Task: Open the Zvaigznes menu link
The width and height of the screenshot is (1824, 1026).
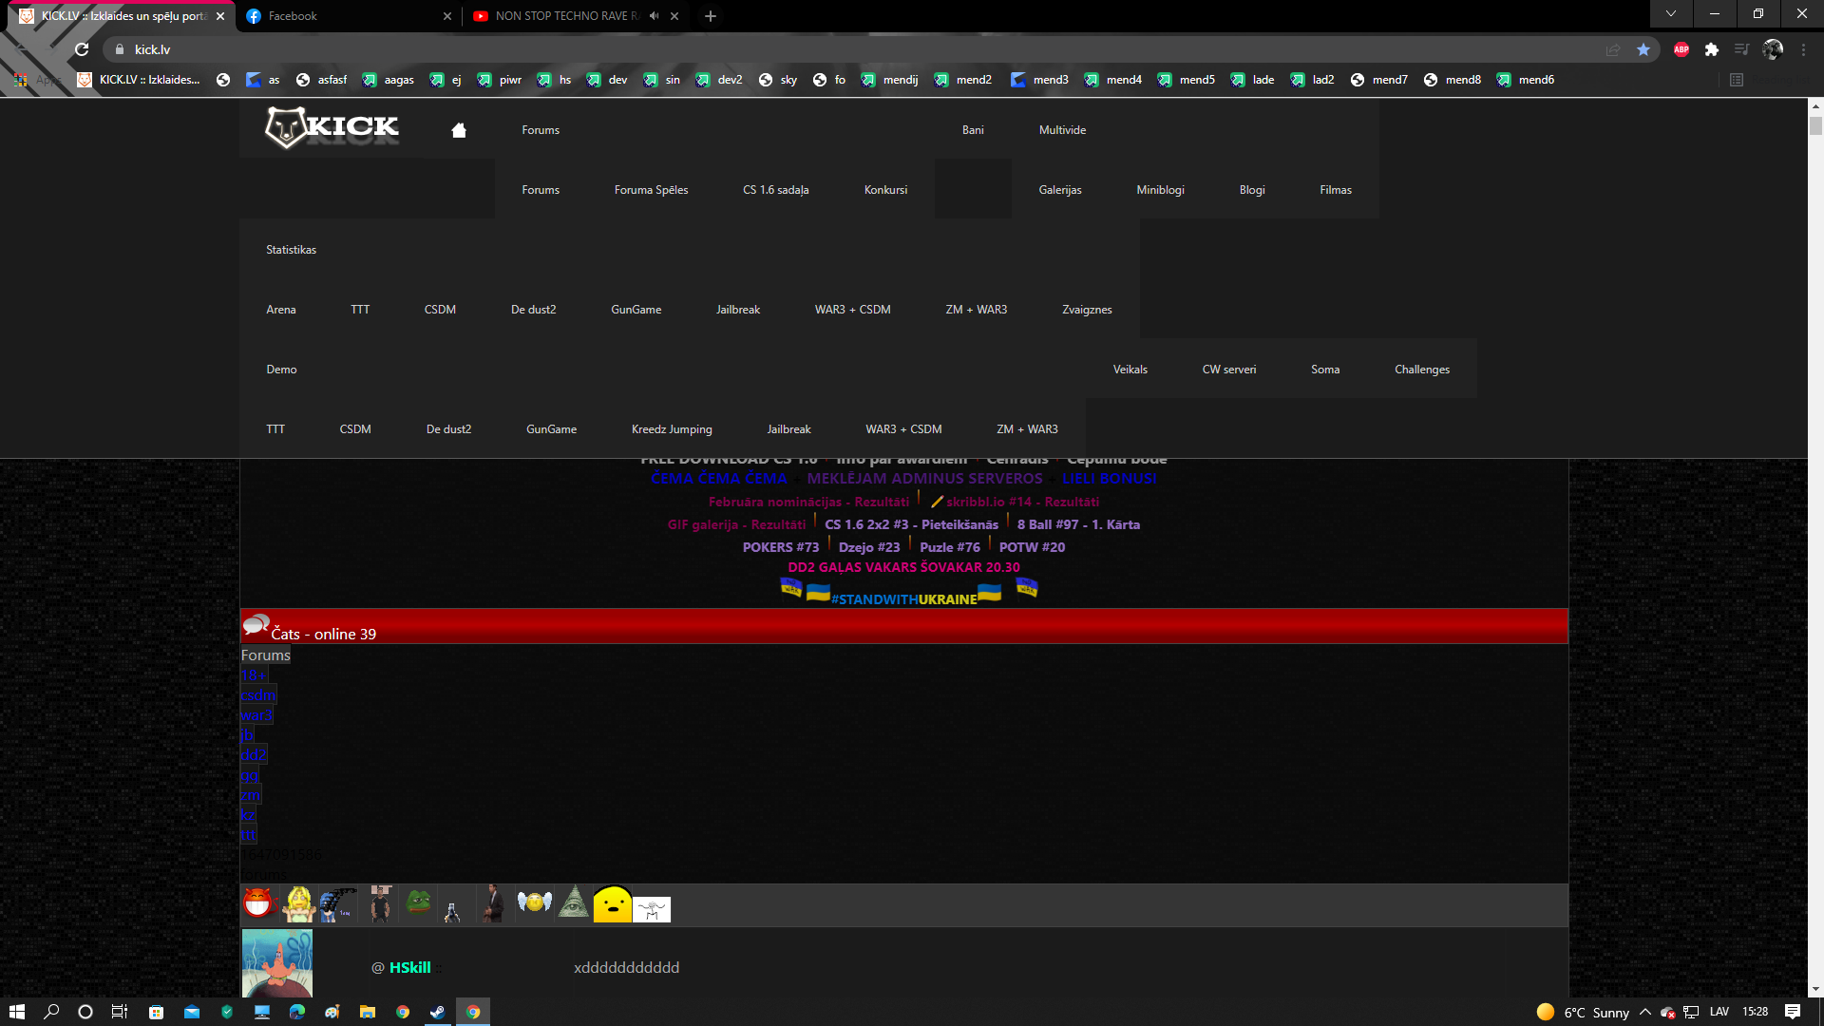Action: pos(1087,310)
